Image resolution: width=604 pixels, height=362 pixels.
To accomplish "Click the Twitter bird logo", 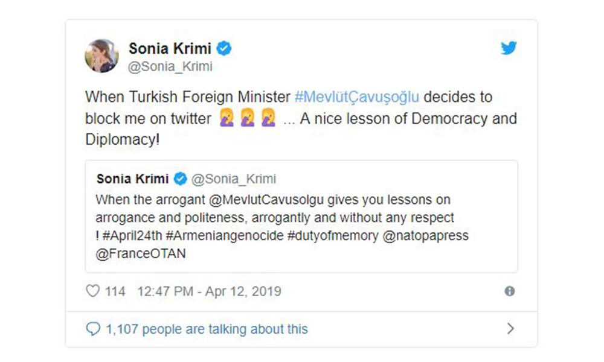I will (509, 49).
